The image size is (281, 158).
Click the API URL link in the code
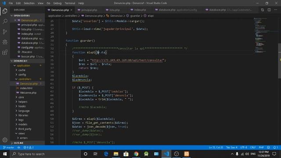pyautogui.click(x=128, y=60)
